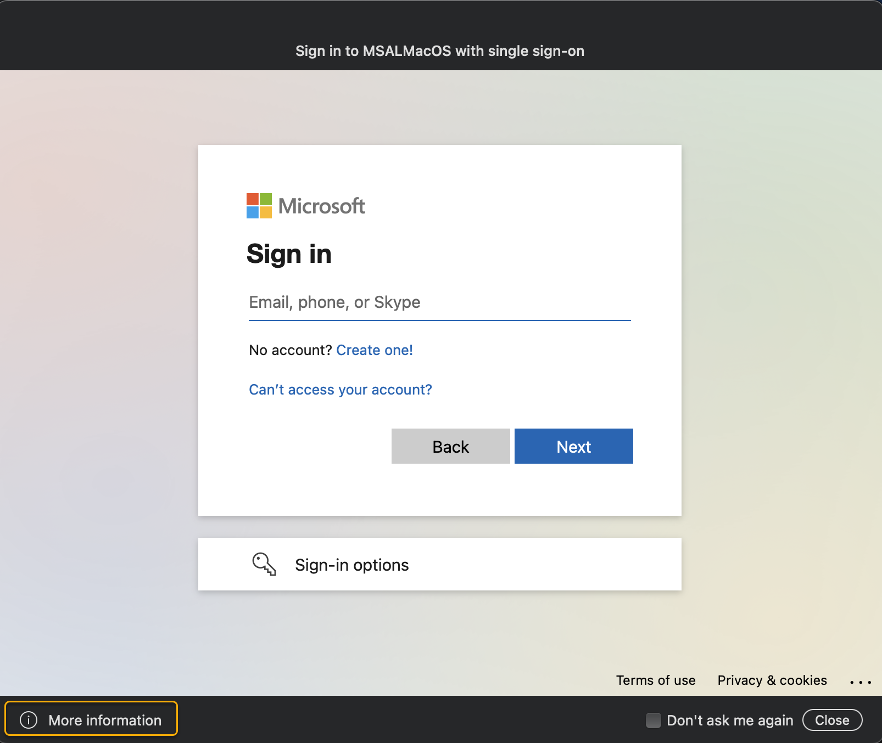Return to the previous step with Back
Image resolution: width=882 pixels, height=743 pixels.
point(450,446)
